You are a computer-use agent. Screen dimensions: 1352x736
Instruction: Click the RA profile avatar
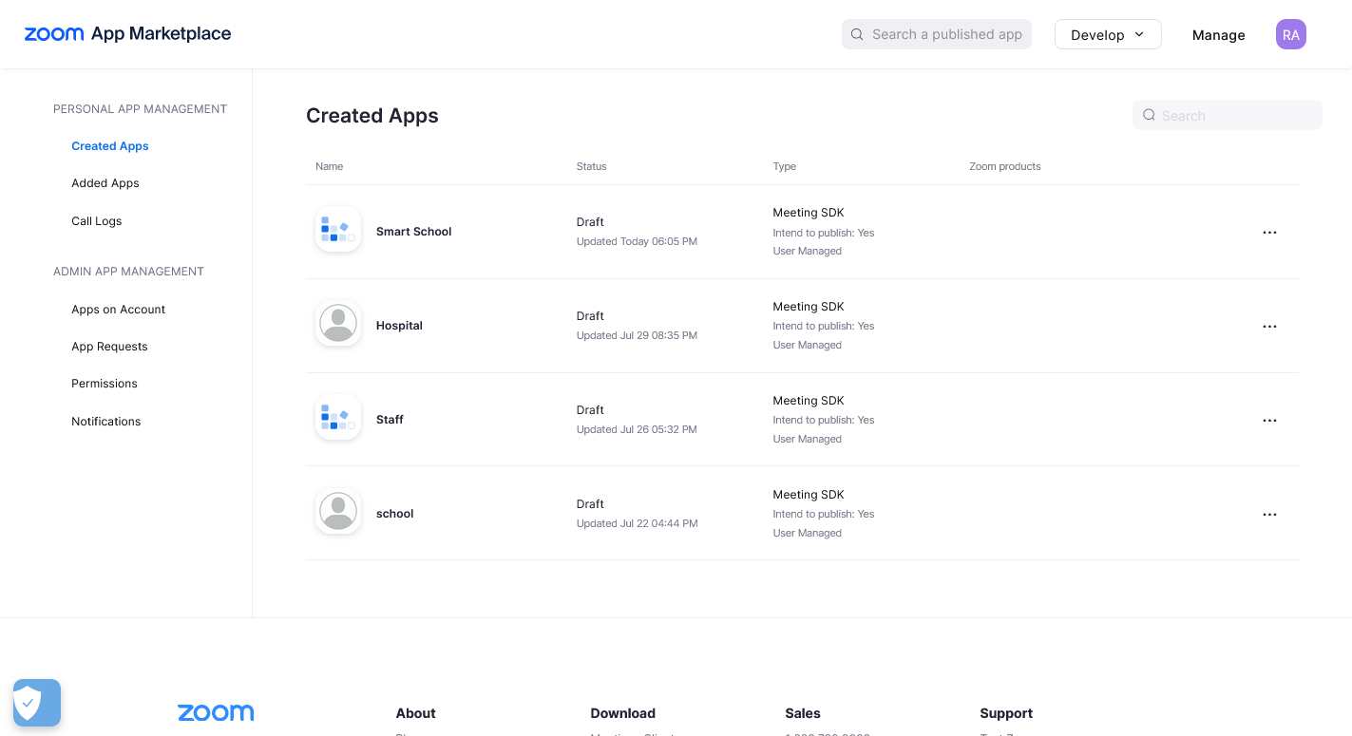pyautogui.click(x=1290, y=34)
